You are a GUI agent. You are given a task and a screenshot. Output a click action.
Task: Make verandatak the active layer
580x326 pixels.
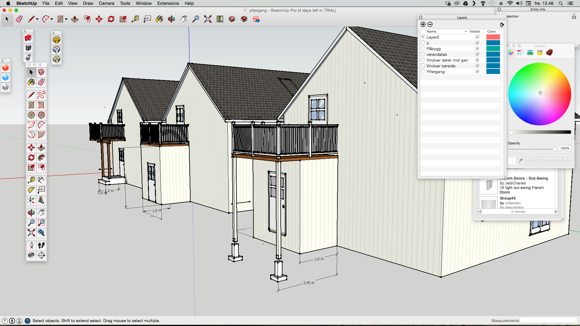[x=423, y=54]
